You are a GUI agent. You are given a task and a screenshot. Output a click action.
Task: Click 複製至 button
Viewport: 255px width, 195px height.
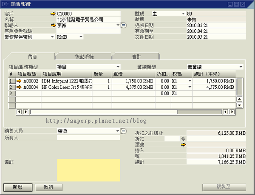pyautogui.click(x=224, y=187)
